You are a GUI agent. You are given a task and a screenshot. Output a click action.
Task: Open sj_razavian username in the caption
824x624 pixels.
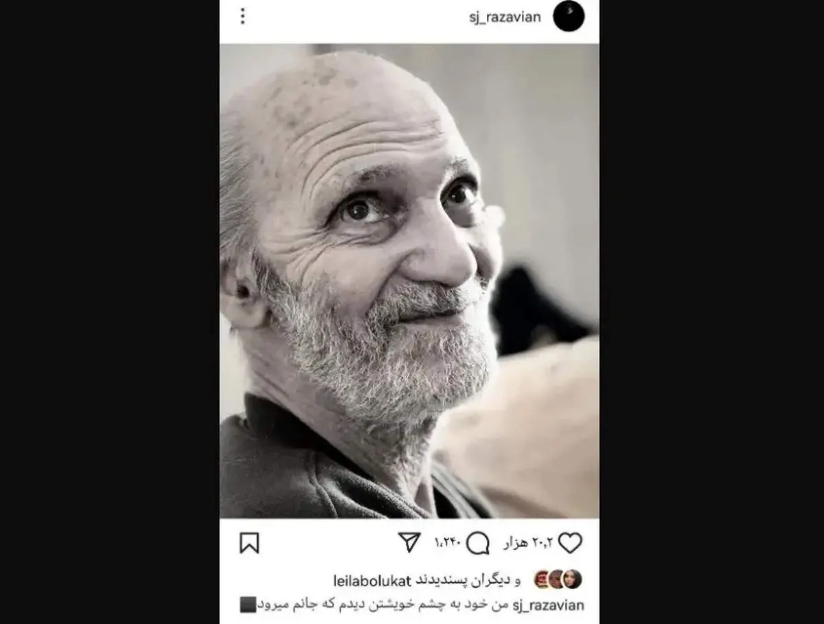tap(548, 605)
